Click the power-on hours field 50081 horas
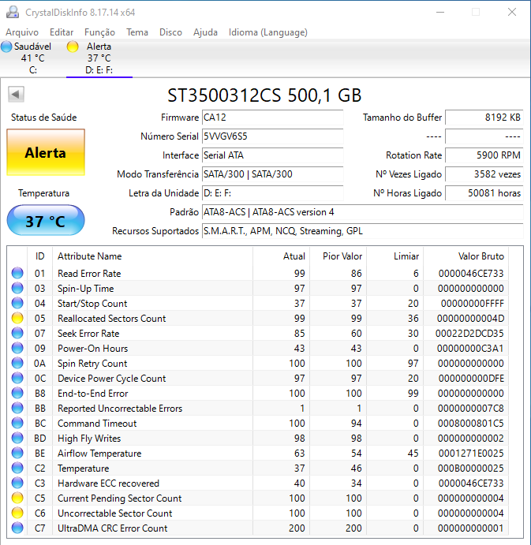Viewport: 531px width, 545px height. [x=484, y=193]
